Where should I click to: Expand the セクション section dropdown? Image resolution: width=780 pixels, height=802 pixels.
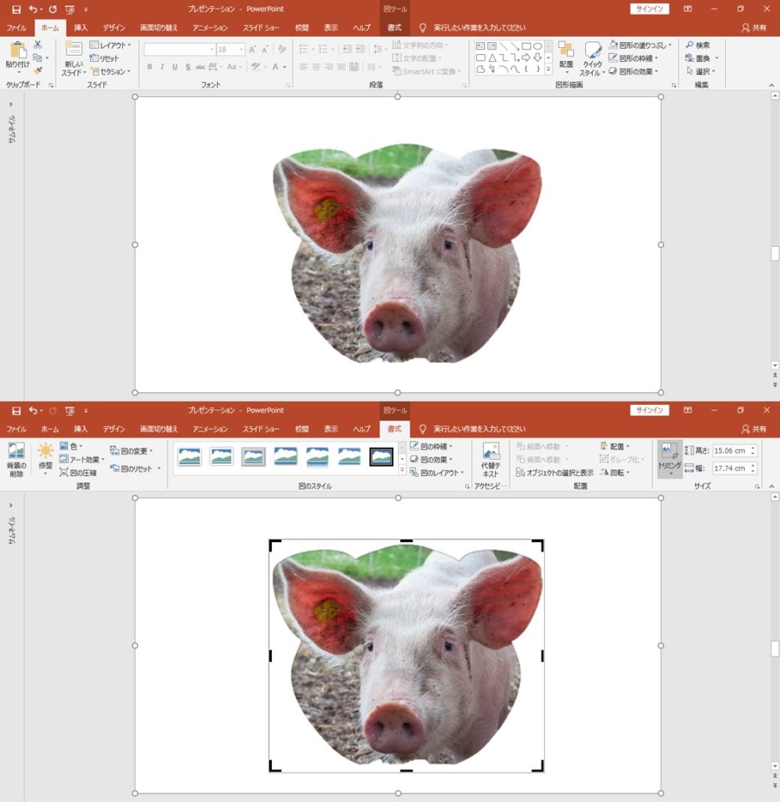(x=110, y=71)
